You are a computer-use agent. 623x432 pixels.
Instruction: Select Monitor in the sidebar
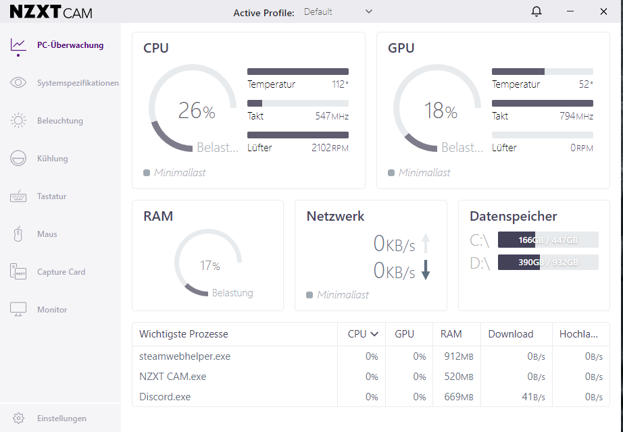click(x=60, y=309)
